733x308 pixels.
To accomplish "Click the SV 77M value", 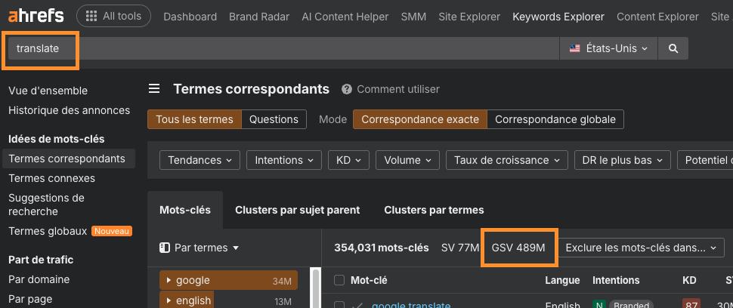I will [x=460, y=248].
